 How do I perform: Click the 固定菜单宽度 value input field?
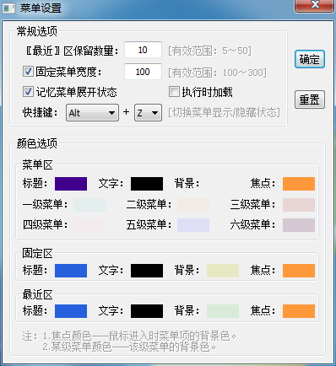coord(143,72)
